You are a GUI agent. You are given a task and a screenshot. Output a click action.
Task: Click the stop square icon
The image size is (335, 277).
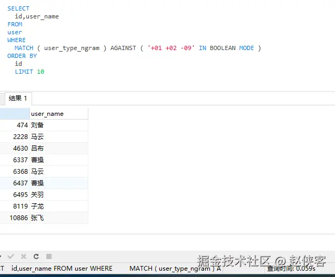(49, 256)
